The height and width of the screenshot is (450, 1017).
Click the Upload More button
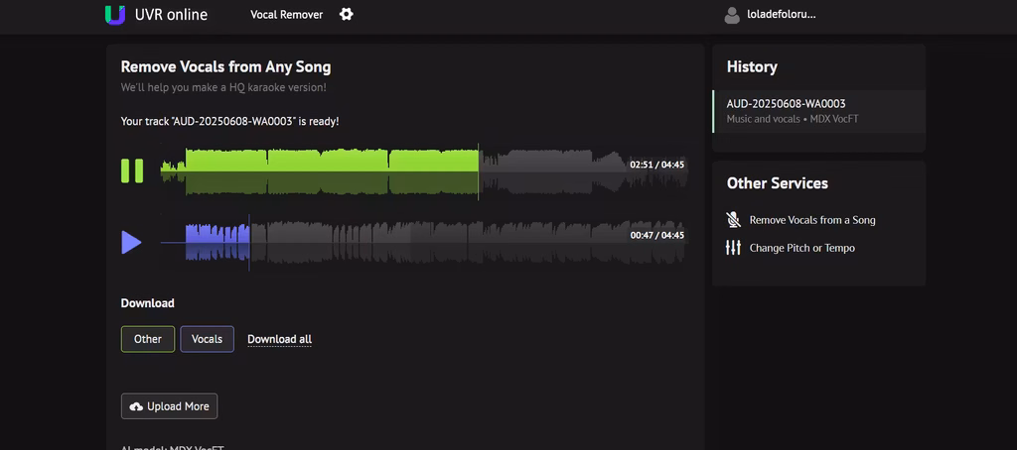pyautogui.click(x=169, y=406)
